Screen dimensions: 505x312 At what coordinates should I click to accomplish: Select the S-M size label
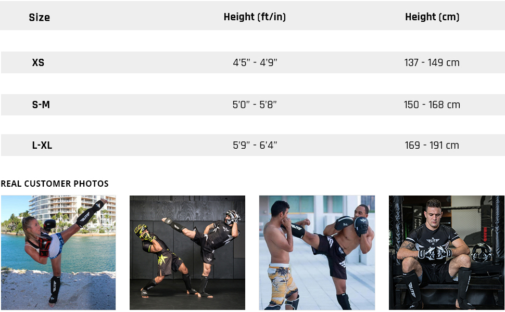[x=41, y=105]
